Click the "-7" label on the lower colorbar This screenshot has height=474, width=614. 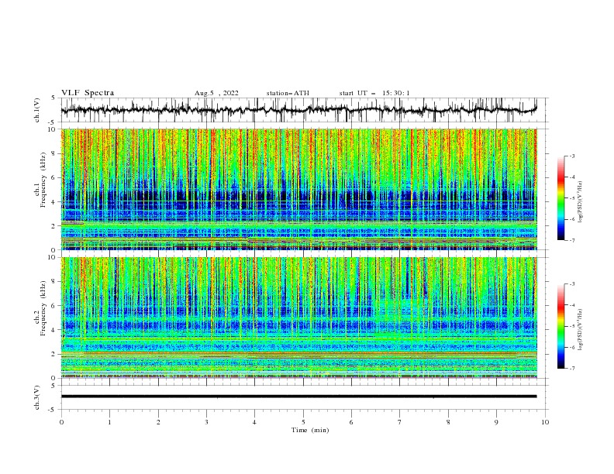(572, 368)
